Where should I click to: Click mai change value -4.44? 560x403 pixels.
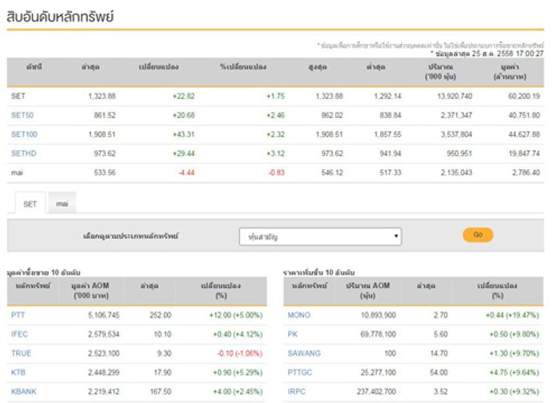pyautogui.click(x=186, y=173)
